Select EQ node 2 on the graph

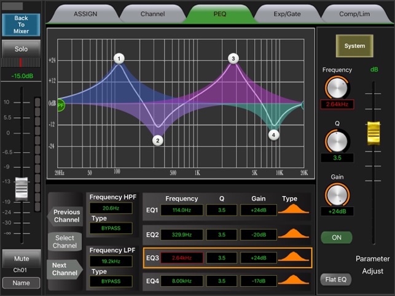(x=158, y=141)
